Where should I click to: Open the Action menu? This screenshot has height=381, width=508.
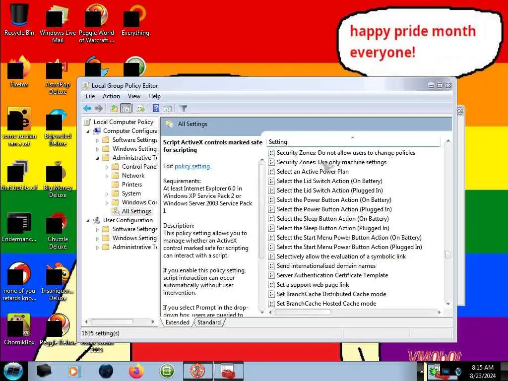[x=111, y=96]
